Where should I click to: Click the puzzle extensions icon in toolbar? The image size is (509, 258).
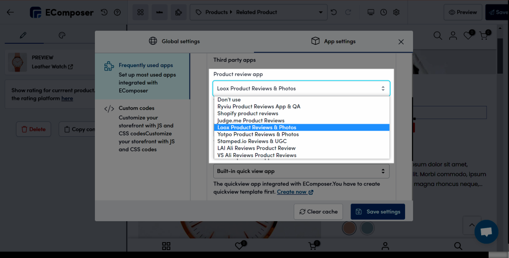coord(178,12)
